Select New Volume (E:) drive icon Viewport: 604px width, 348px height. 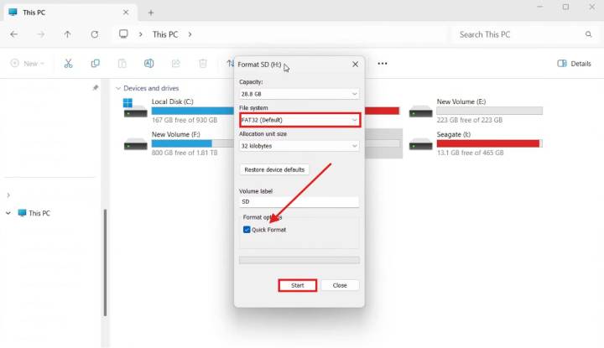tap(420, 111)
